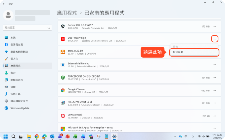This screenshot has height=140, width=225.
Task: Click the Cortex XDR shield icon
Action: pyautogui.click(x=63, y=26)
